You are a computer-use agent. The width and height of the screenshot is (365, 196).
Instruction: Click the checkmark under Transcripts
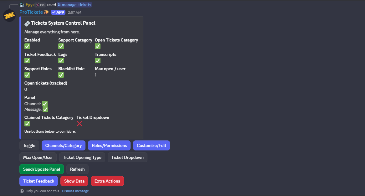98,61
